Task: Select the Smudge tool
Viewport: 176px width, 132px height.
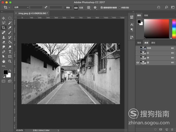Action: click(4, 47)
